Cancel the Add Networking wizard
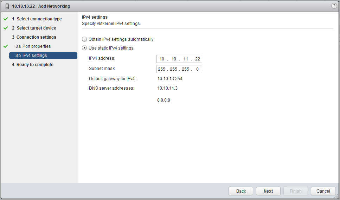340x200 pixels. point(323,191)
